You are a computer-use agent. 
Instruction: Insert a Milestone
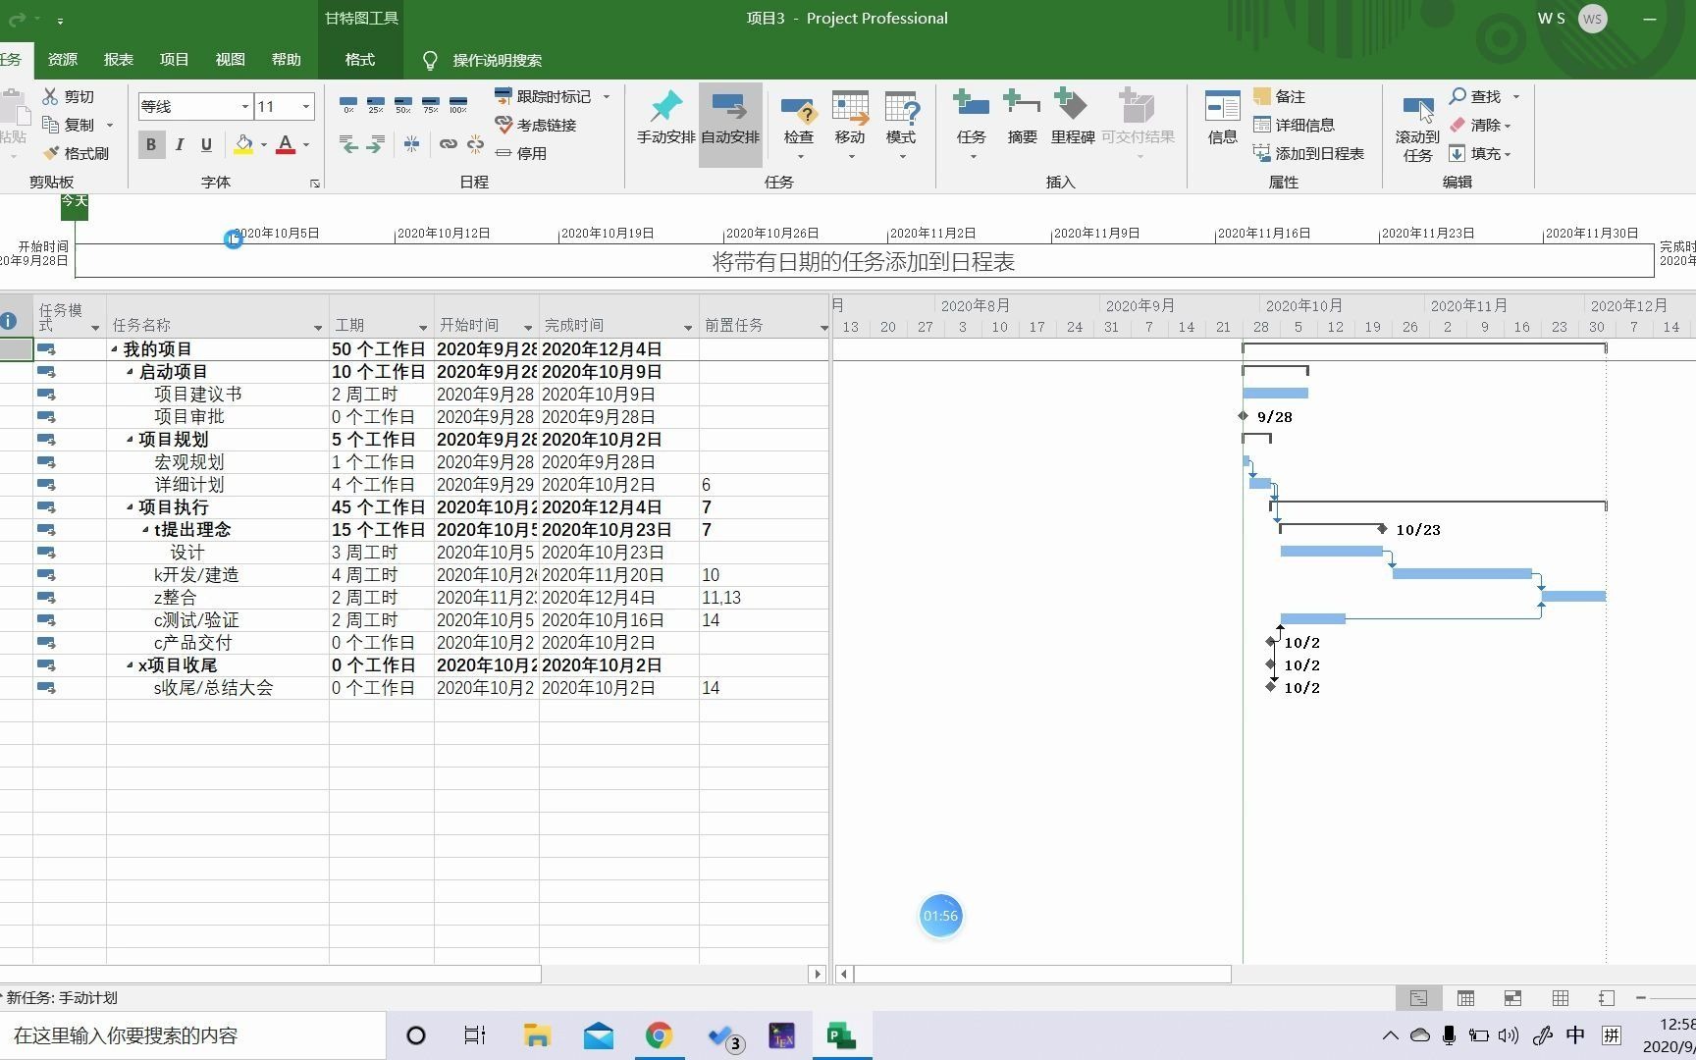pos(1073,117)
